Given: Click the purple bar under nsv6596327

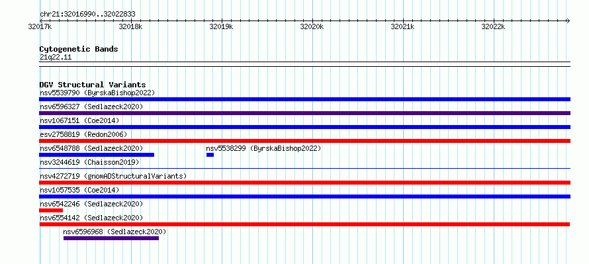Looking at the screenshot, I should [304, 113].
